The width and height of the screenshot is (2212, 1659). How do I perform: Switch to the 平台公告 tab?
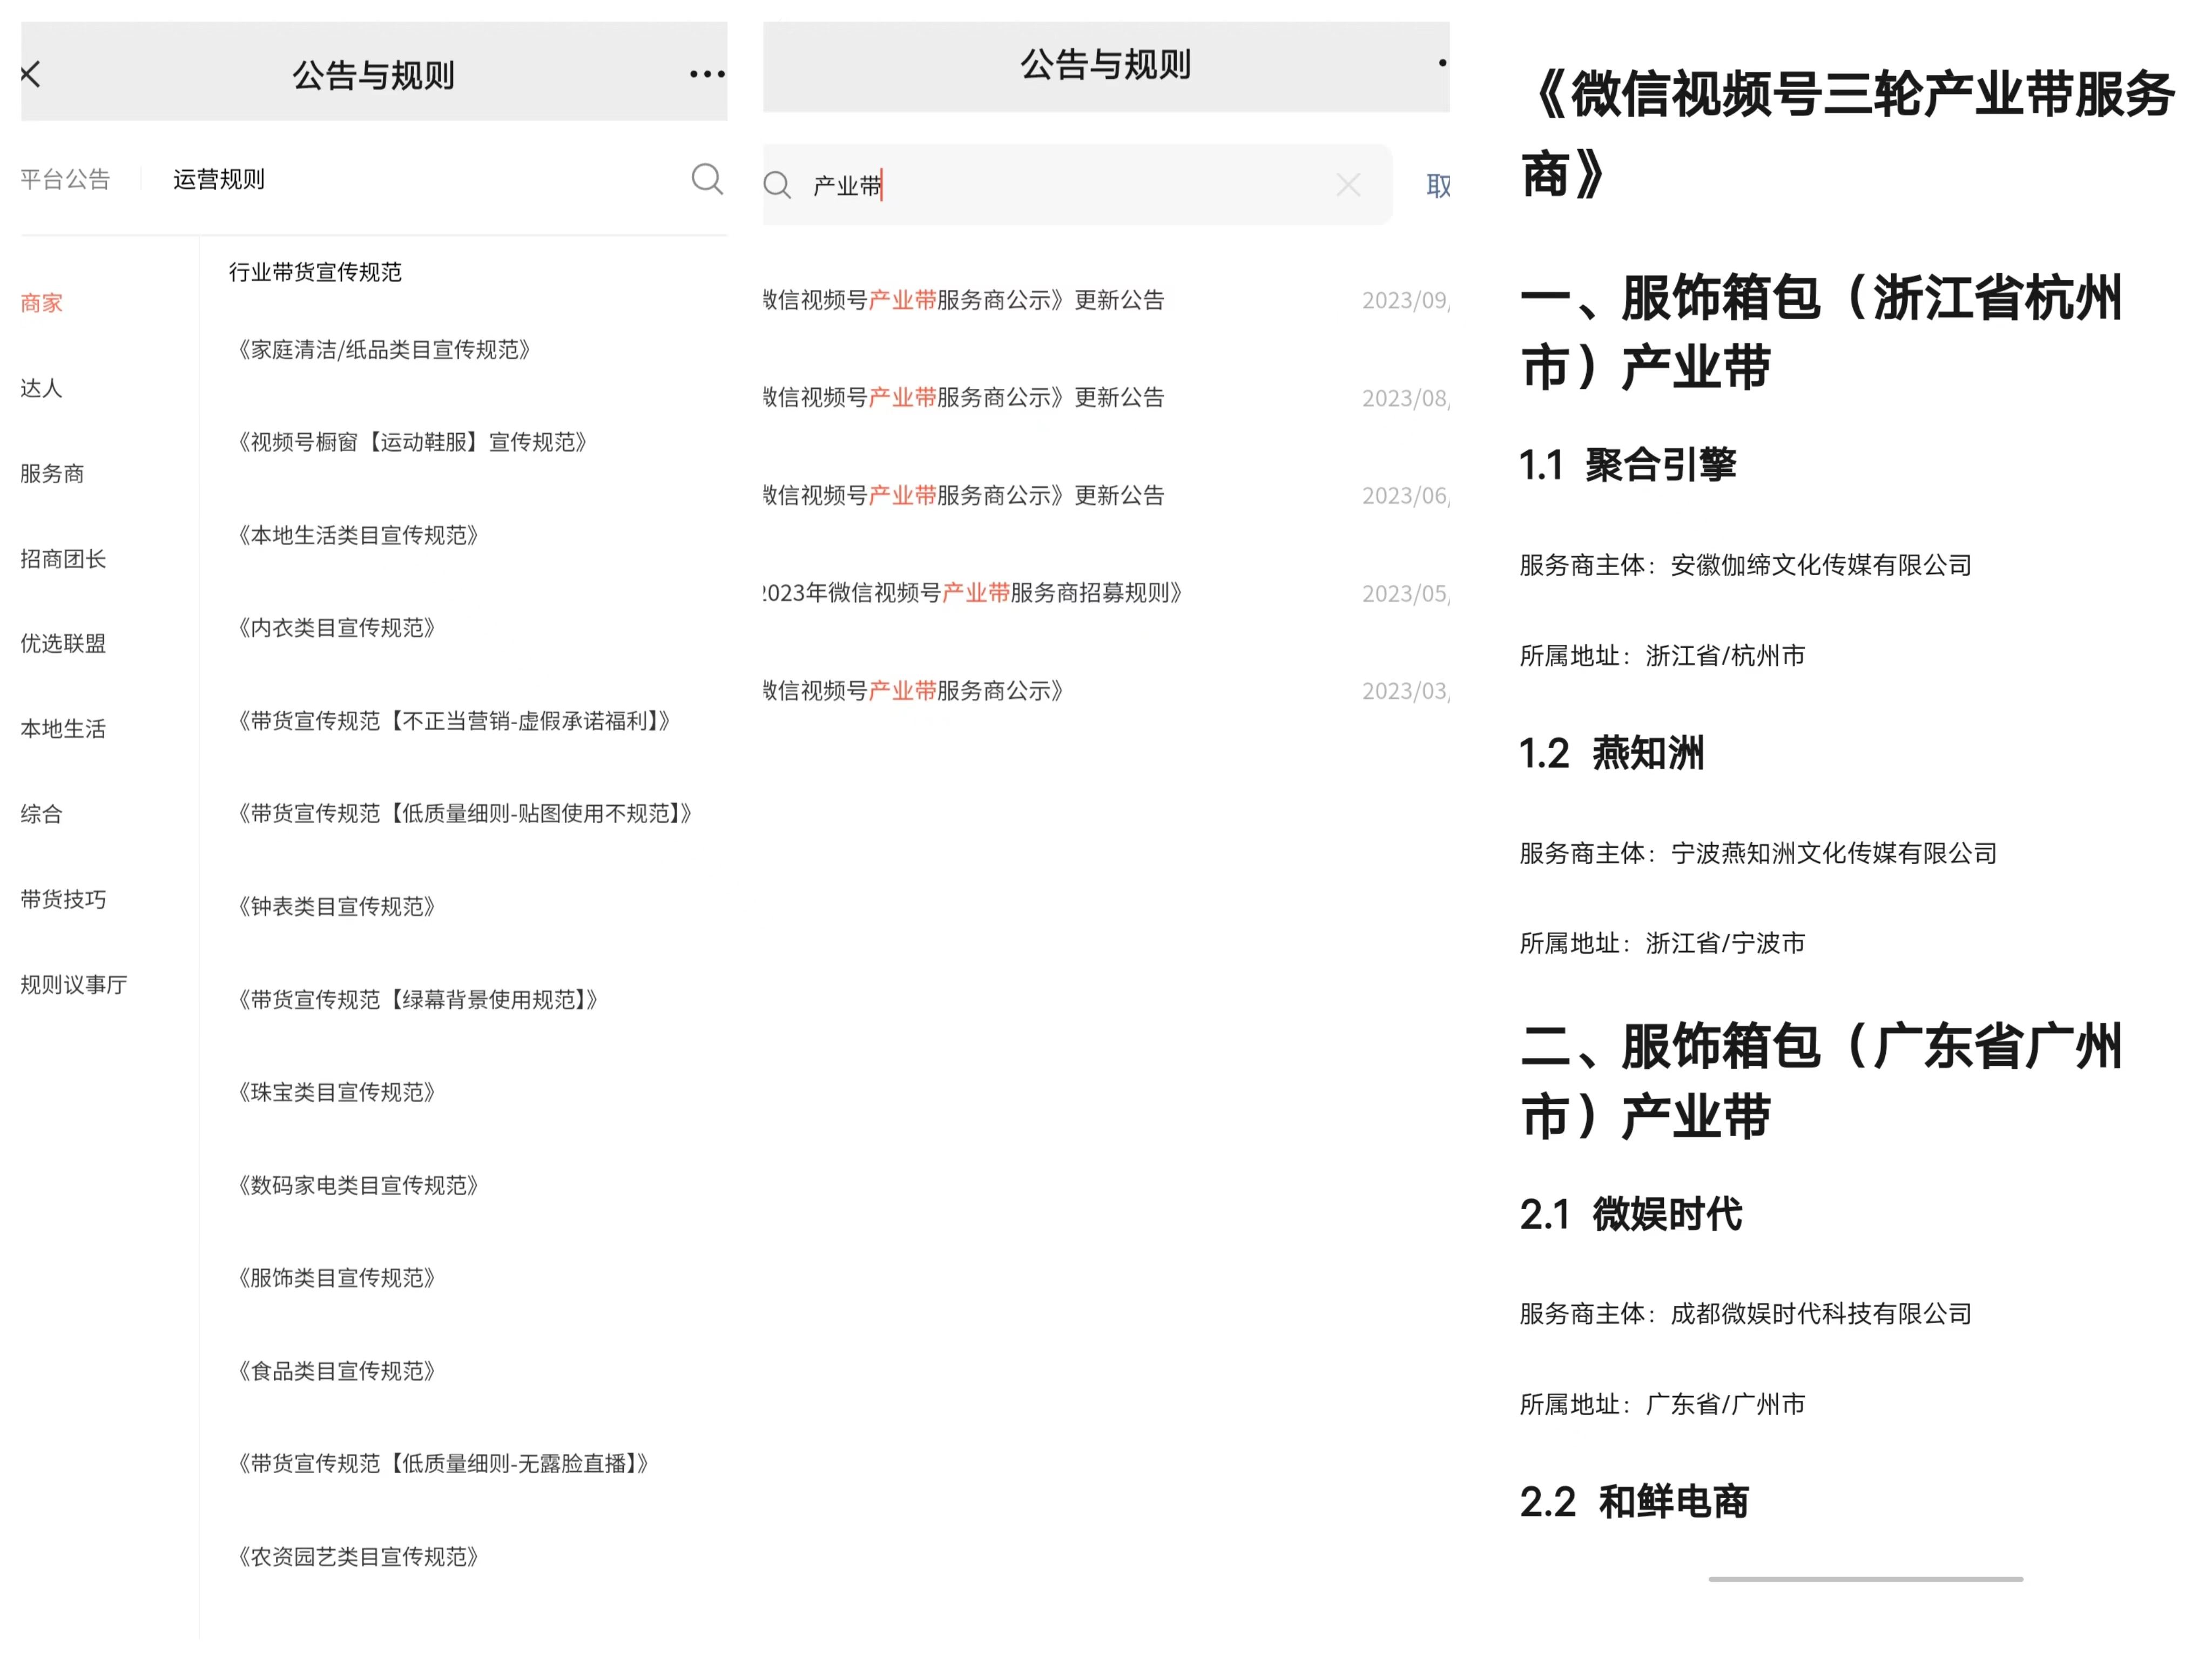coord(65,179)
